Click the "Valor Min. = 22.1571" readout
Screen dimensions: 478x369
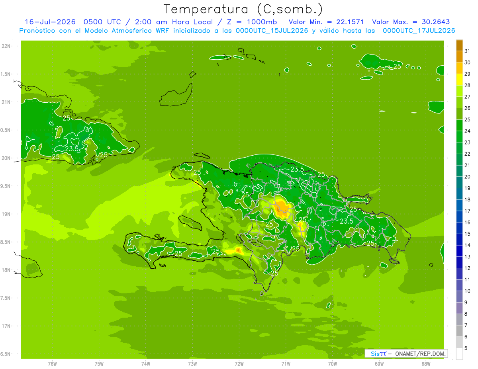click(x=327, y=22)
